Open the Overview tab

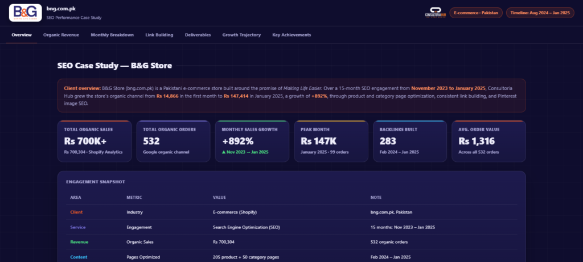click(x=22, y=35)
